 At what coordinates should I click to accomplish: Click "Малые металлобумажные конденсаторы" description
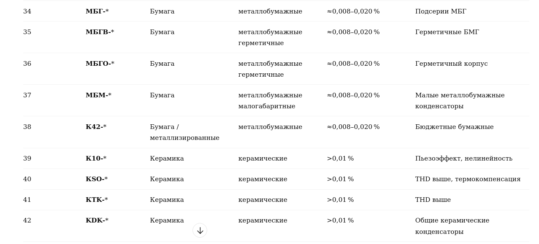[460, 101]
